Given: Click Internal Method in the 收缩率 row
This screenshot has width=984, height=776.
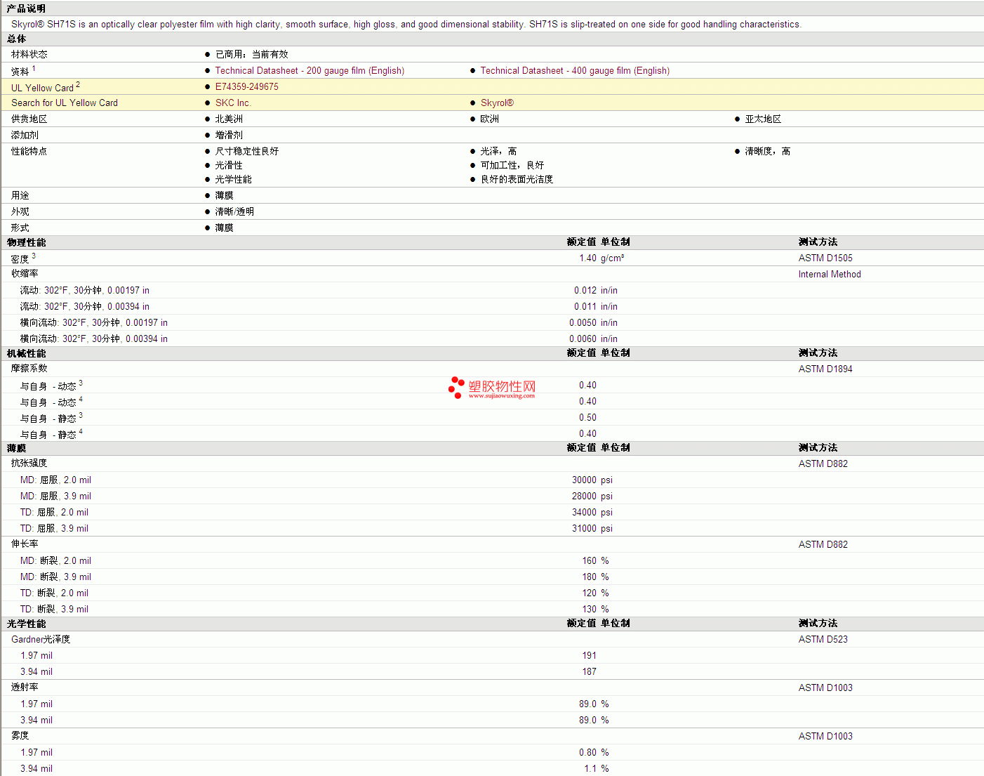Looking at the screenshot, I should [x=830, y=274].
